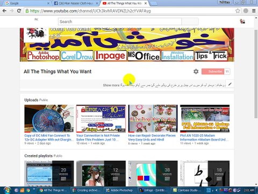258x194 pixels.
Task: Click the Created playlists heading
Action: point(38,156)
